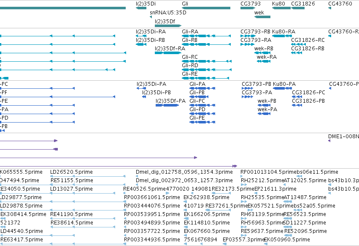This screenshot has height=246, width=359.
Task: Select the Gli-RE transcript
Action: click(x=205, y=78)
